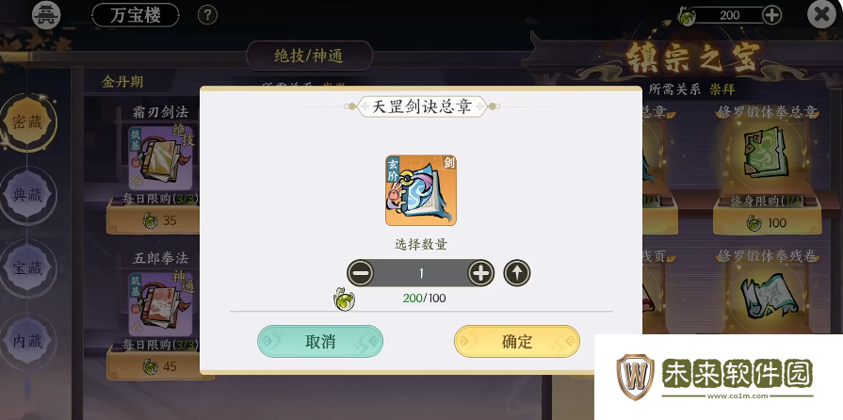This screenshot has height=420, width=843.
Task: Select the 绝技/神通 category tab
Action: pos(309,56)
